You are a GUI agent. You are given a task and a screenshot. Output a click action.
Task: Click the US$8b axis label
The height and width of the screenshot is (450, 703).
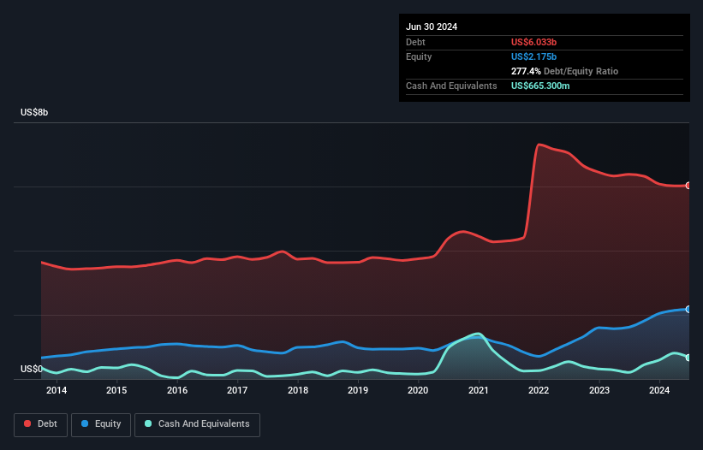click(34, 112)
